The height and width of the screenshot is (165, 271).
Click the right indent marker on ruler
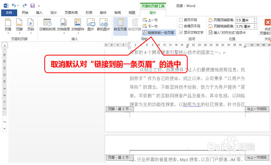coord(245,46)
